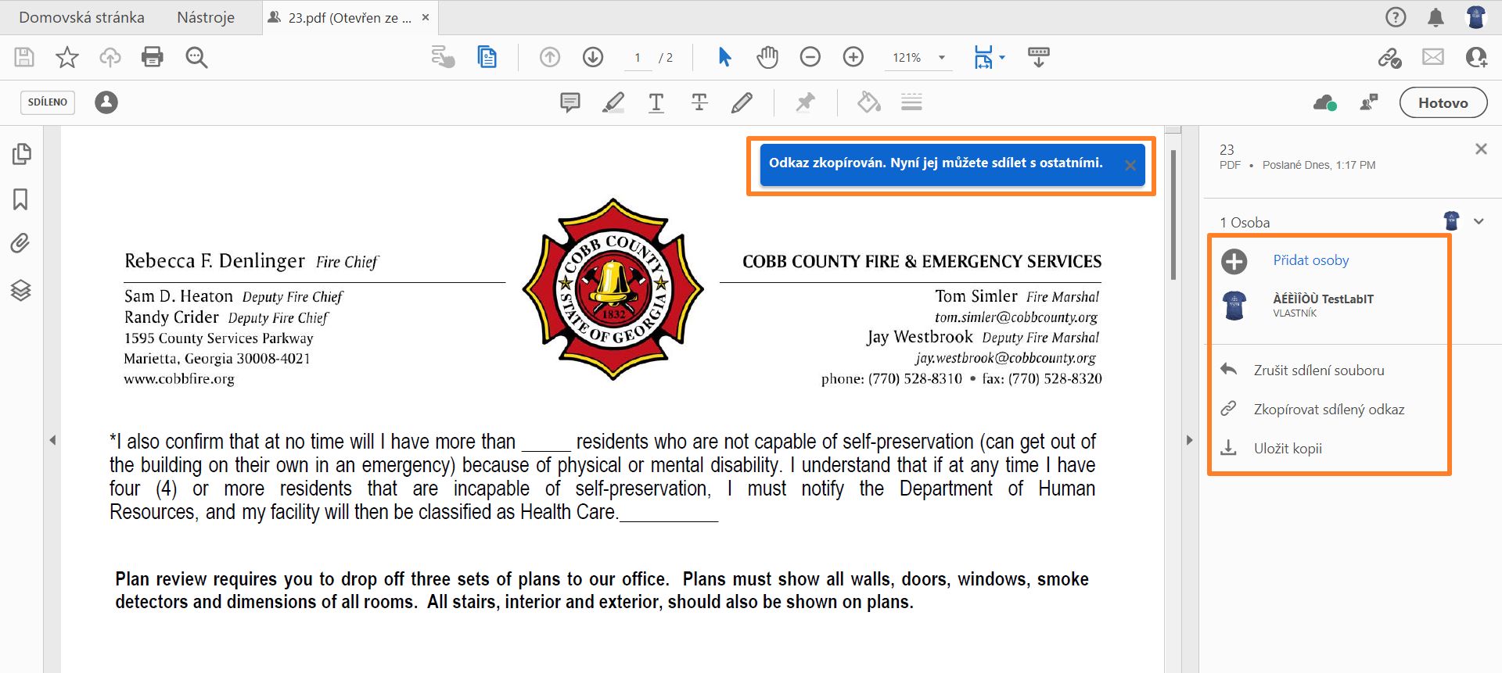Click the Hotovo button
This screenshot has height=673, width=1502.
pyautogui.click(x=1443, y=102)
